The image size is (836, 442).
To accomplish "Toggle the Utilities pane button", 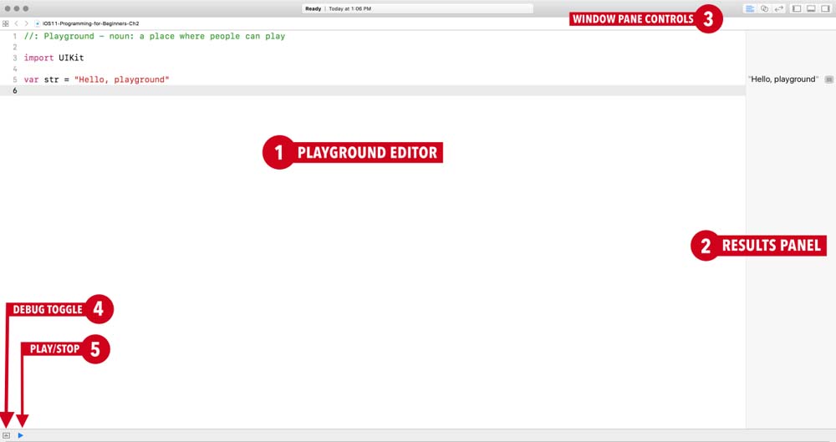I will coord(825,8).
